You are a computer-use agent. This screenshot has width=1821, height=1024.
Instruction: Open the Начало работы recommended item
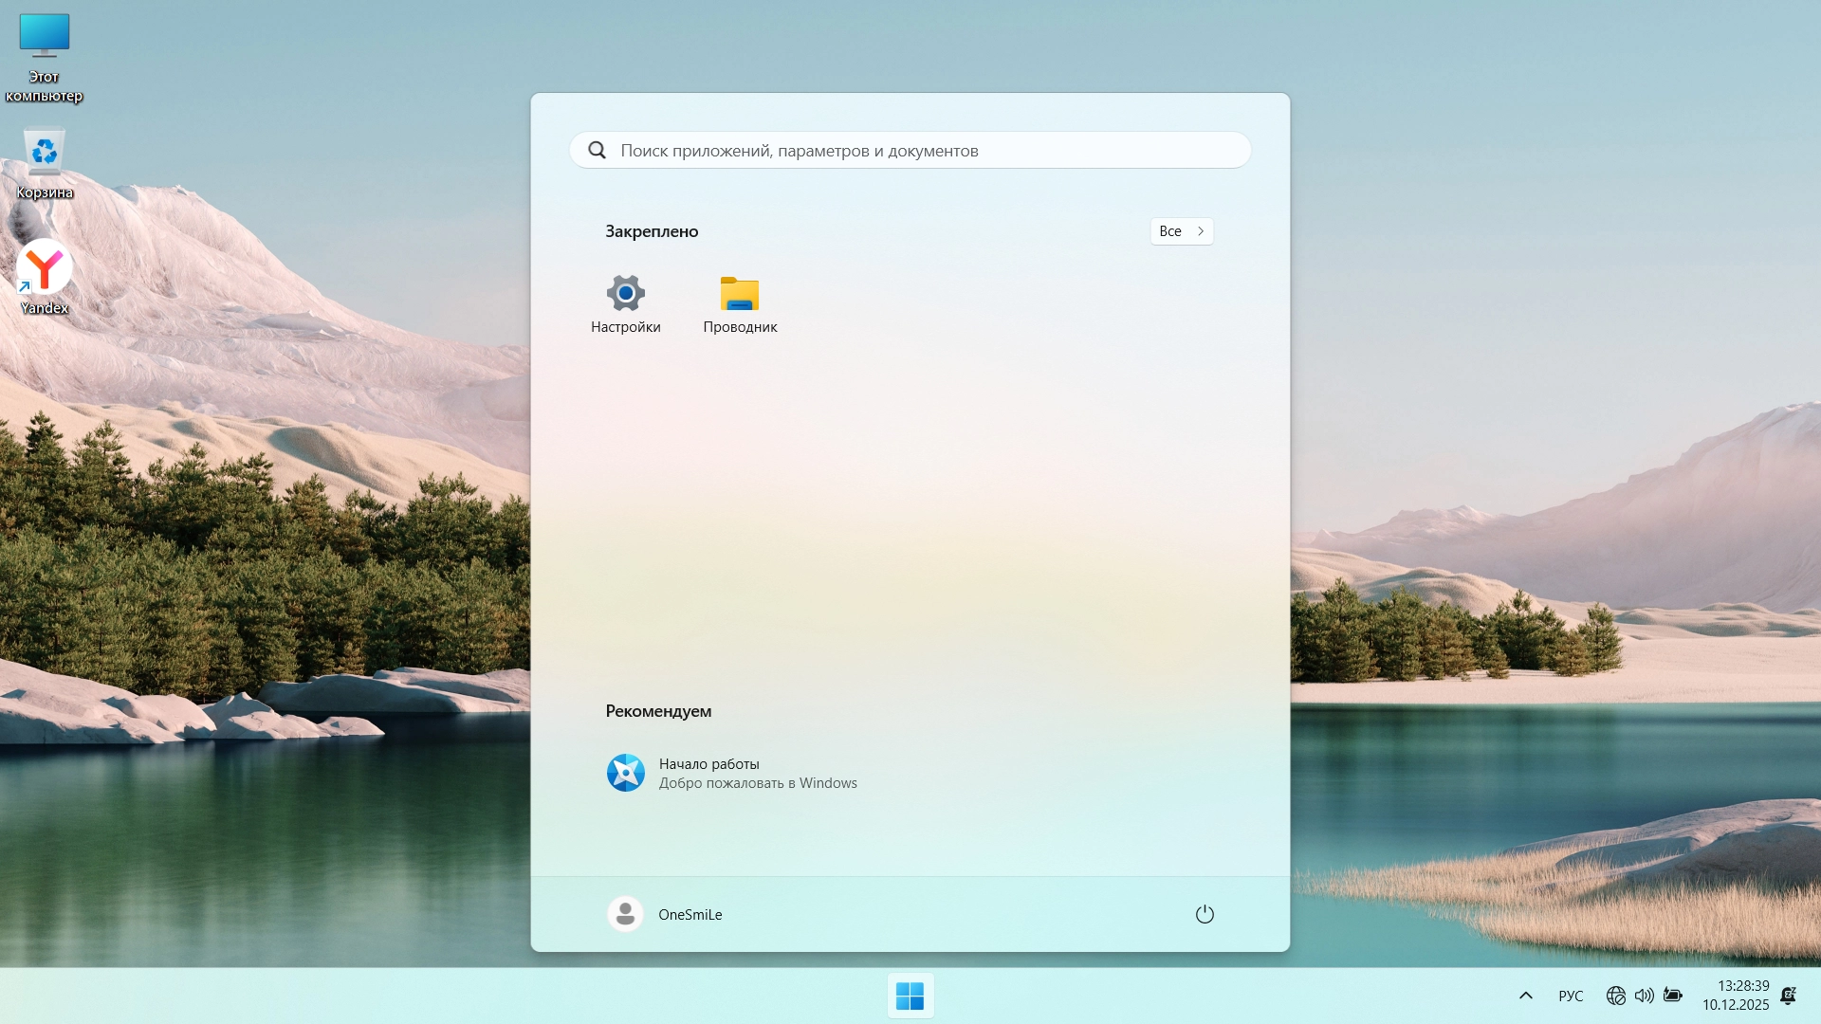(x=730, y=773)
